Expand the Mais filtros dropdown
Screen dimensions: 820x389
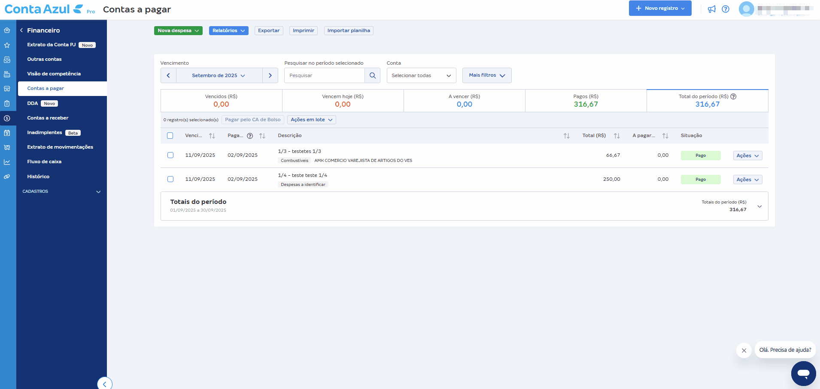pos(486,75)
